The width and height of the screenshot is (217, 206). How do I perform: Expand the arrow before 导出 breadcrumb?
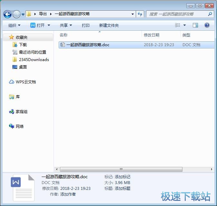35,14
